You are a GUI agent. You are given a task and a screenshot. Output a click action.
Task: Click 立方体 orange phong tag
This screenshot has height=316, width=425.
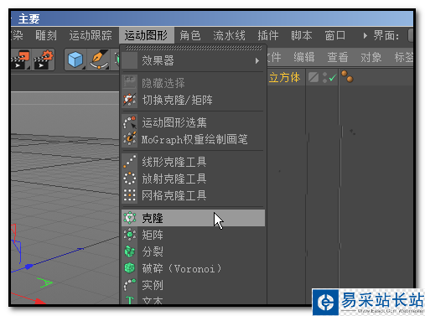[347, 76]
